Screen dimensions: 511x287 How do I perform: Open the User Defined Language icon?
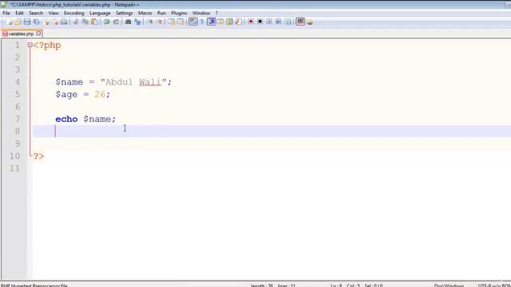(x=220, y=22)
